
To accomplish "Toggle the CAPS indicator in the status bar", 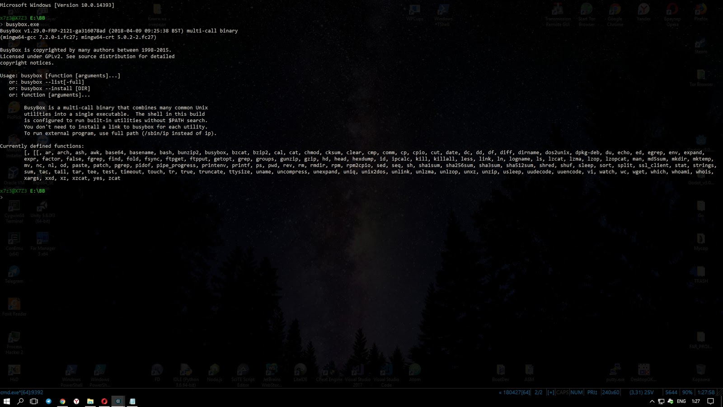I will [562, 392].
